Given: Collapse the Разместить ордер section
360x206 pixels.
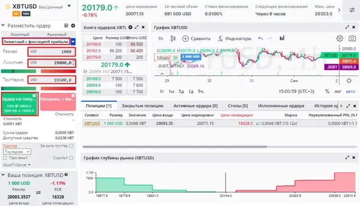Looking at the screenshot, I should pyautogui.click(x=3, y=26).
